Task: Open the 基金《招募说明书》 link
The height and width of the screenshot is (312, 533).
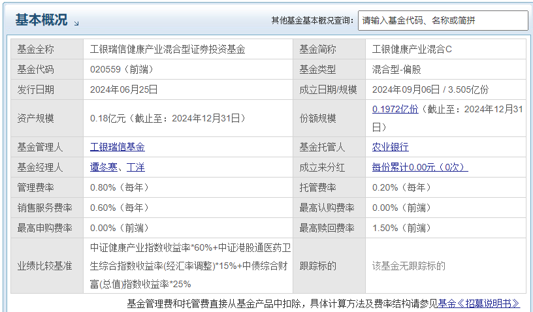Action: [479, 303]
